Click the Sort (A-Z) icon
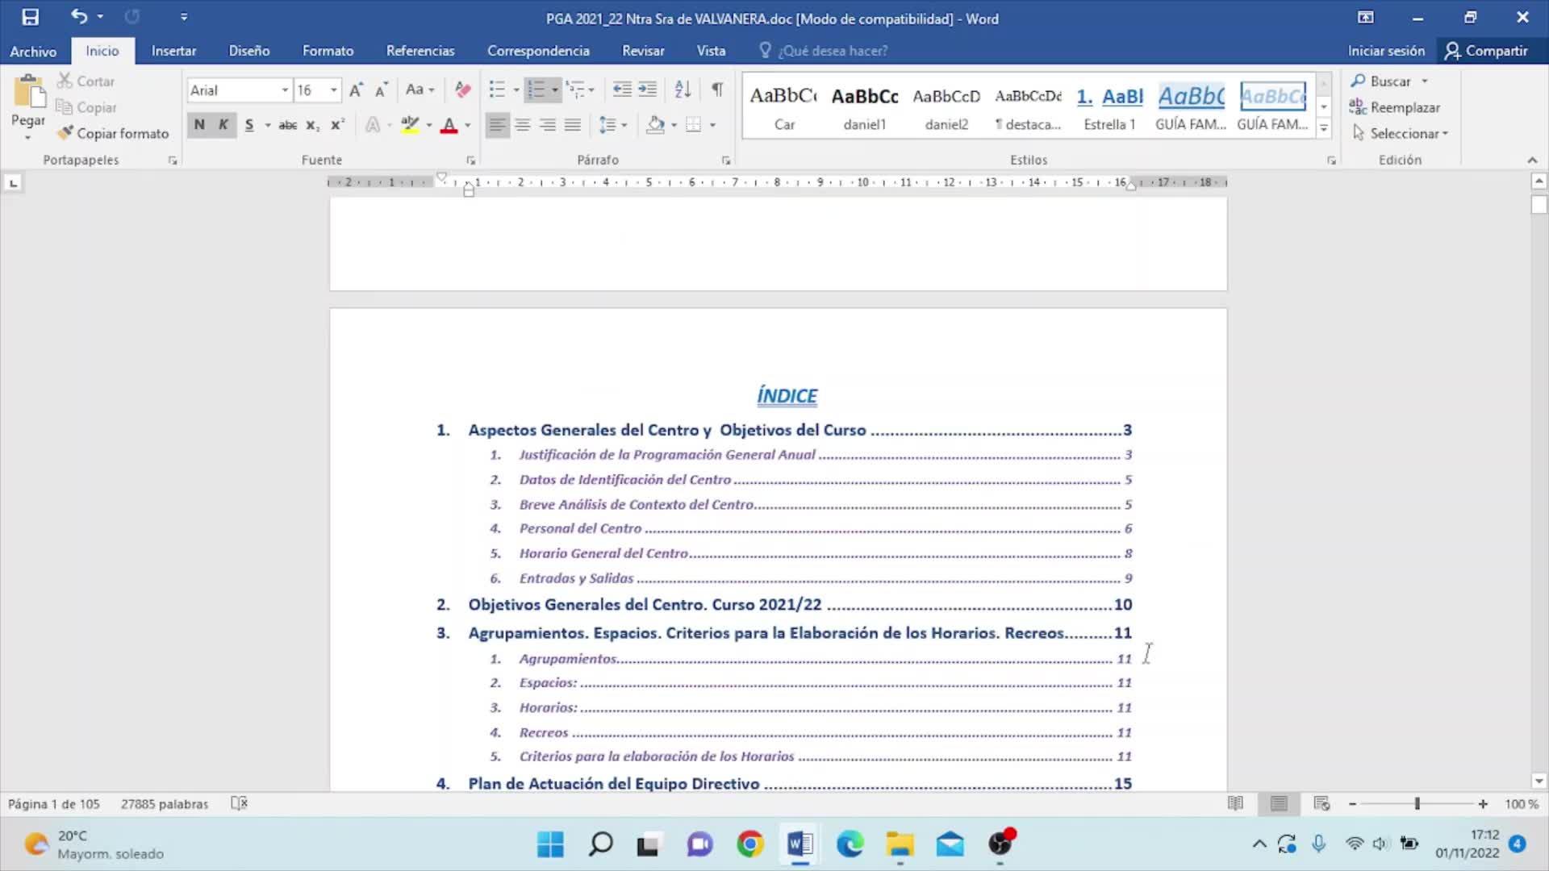 click(683, 90)
